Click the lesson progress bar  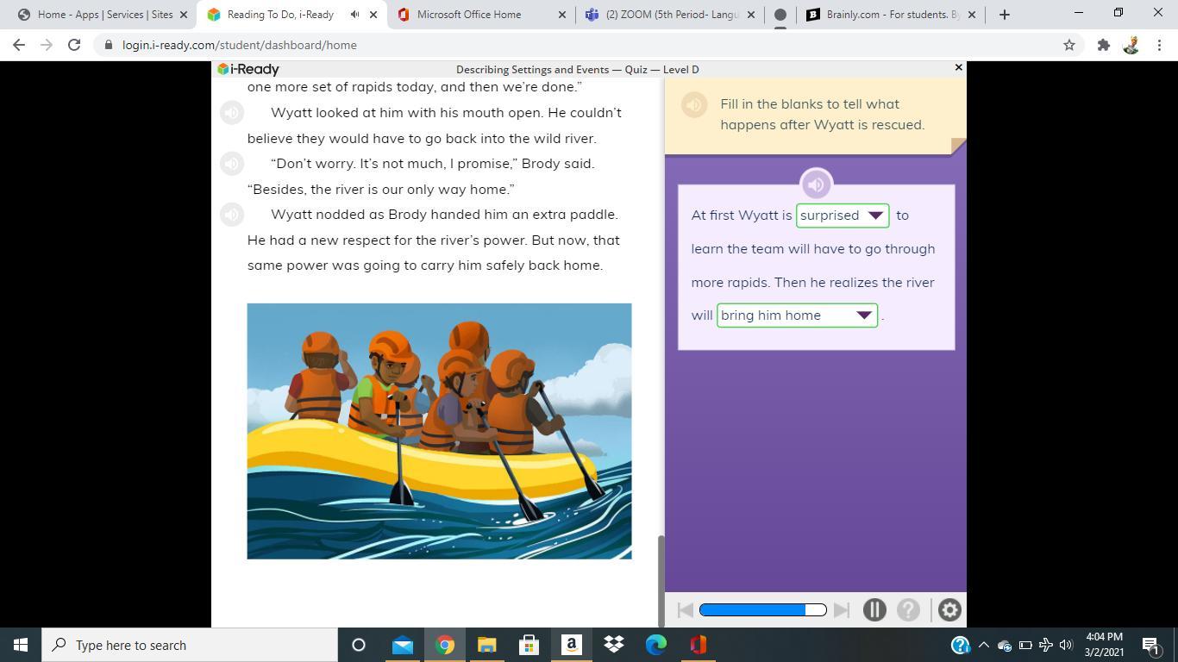[762, 609]
